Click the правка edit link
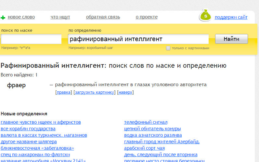 coord(64,92)
